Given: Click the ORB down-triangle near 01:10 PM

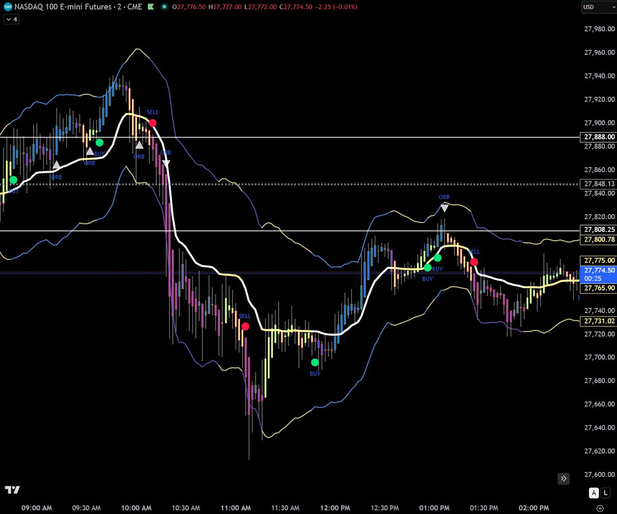Looking at the screenshot, I should 444,208.
